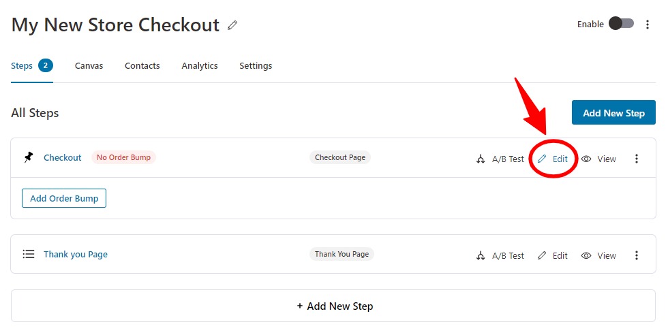
Task: Open the three-dot menu beside Enable toggle
Action: pos(648,25)
